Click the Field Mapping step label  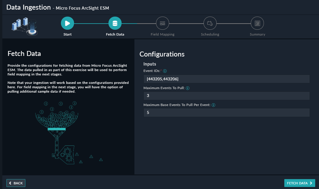[x=162, y=34]
